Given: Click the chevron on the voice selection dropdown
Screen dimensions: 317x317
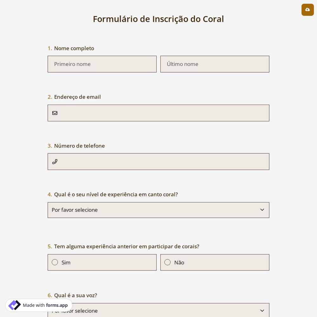Looking at the screenshot, I should [x=262, y=311].
